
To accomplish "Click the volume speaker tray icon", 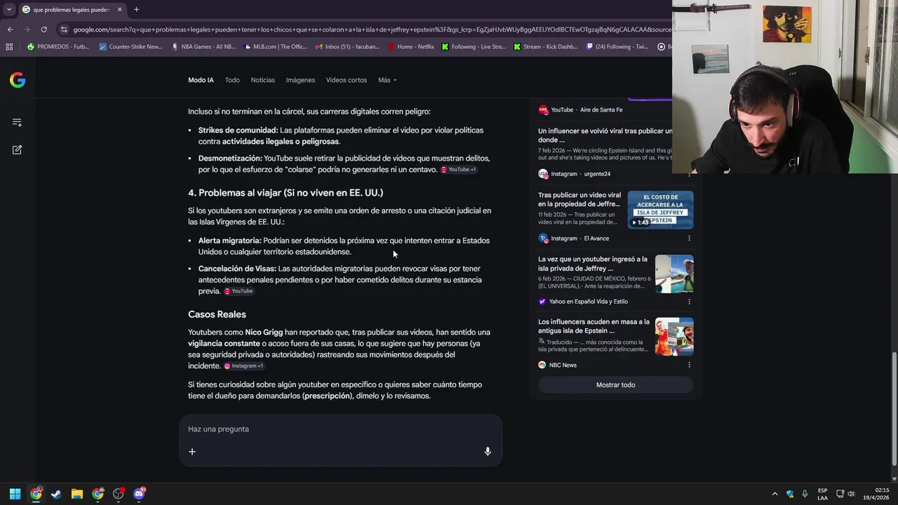I will click(851, 494).
